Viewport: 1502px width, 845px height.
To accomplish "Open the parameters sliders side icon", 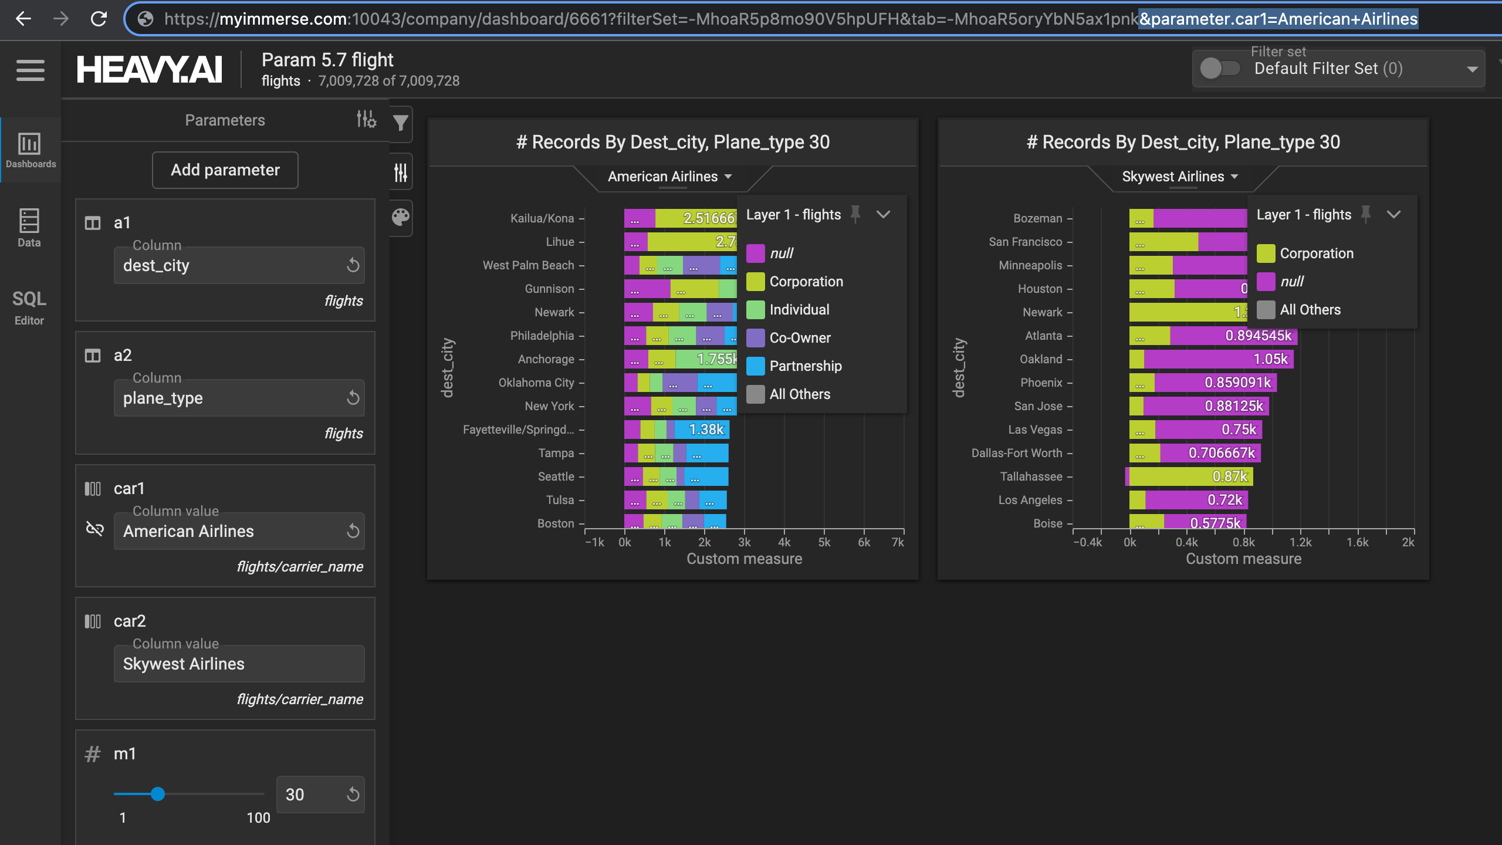I will tap(401, 172).
